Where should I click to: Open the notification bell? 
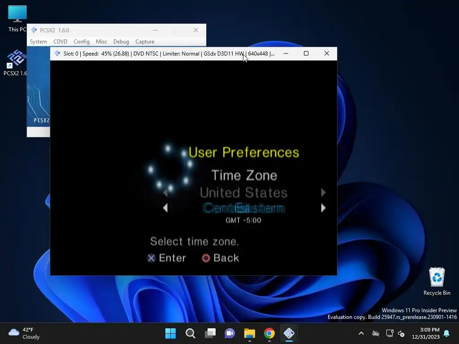point(447,333)
